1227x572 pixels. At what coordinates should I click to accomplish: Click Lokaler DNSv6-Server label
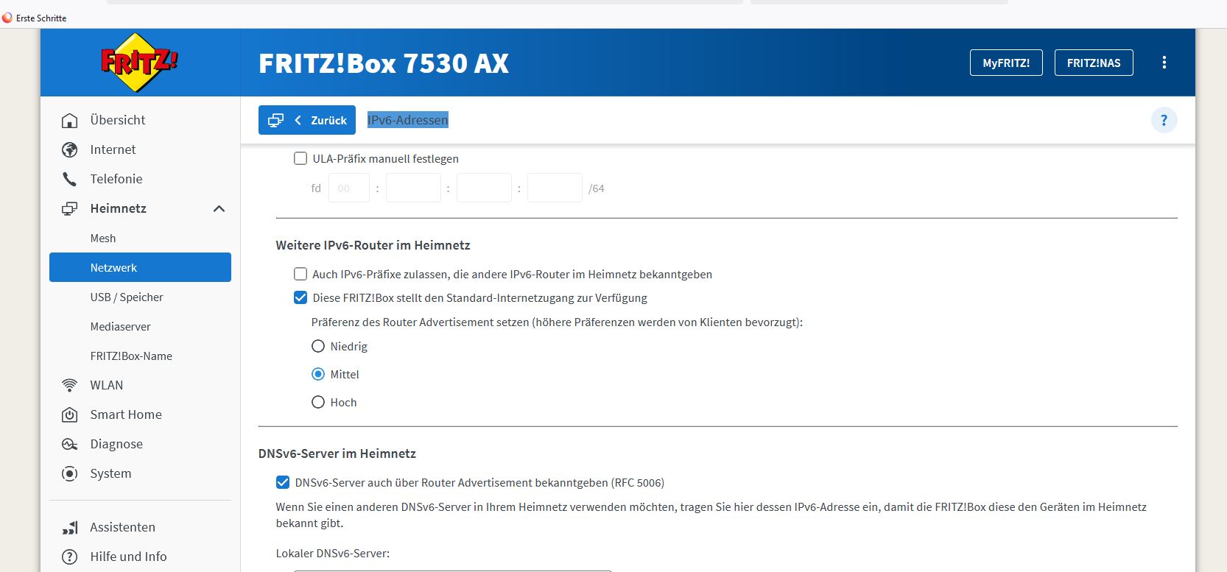pyautogui.click(x=333, y=553)
